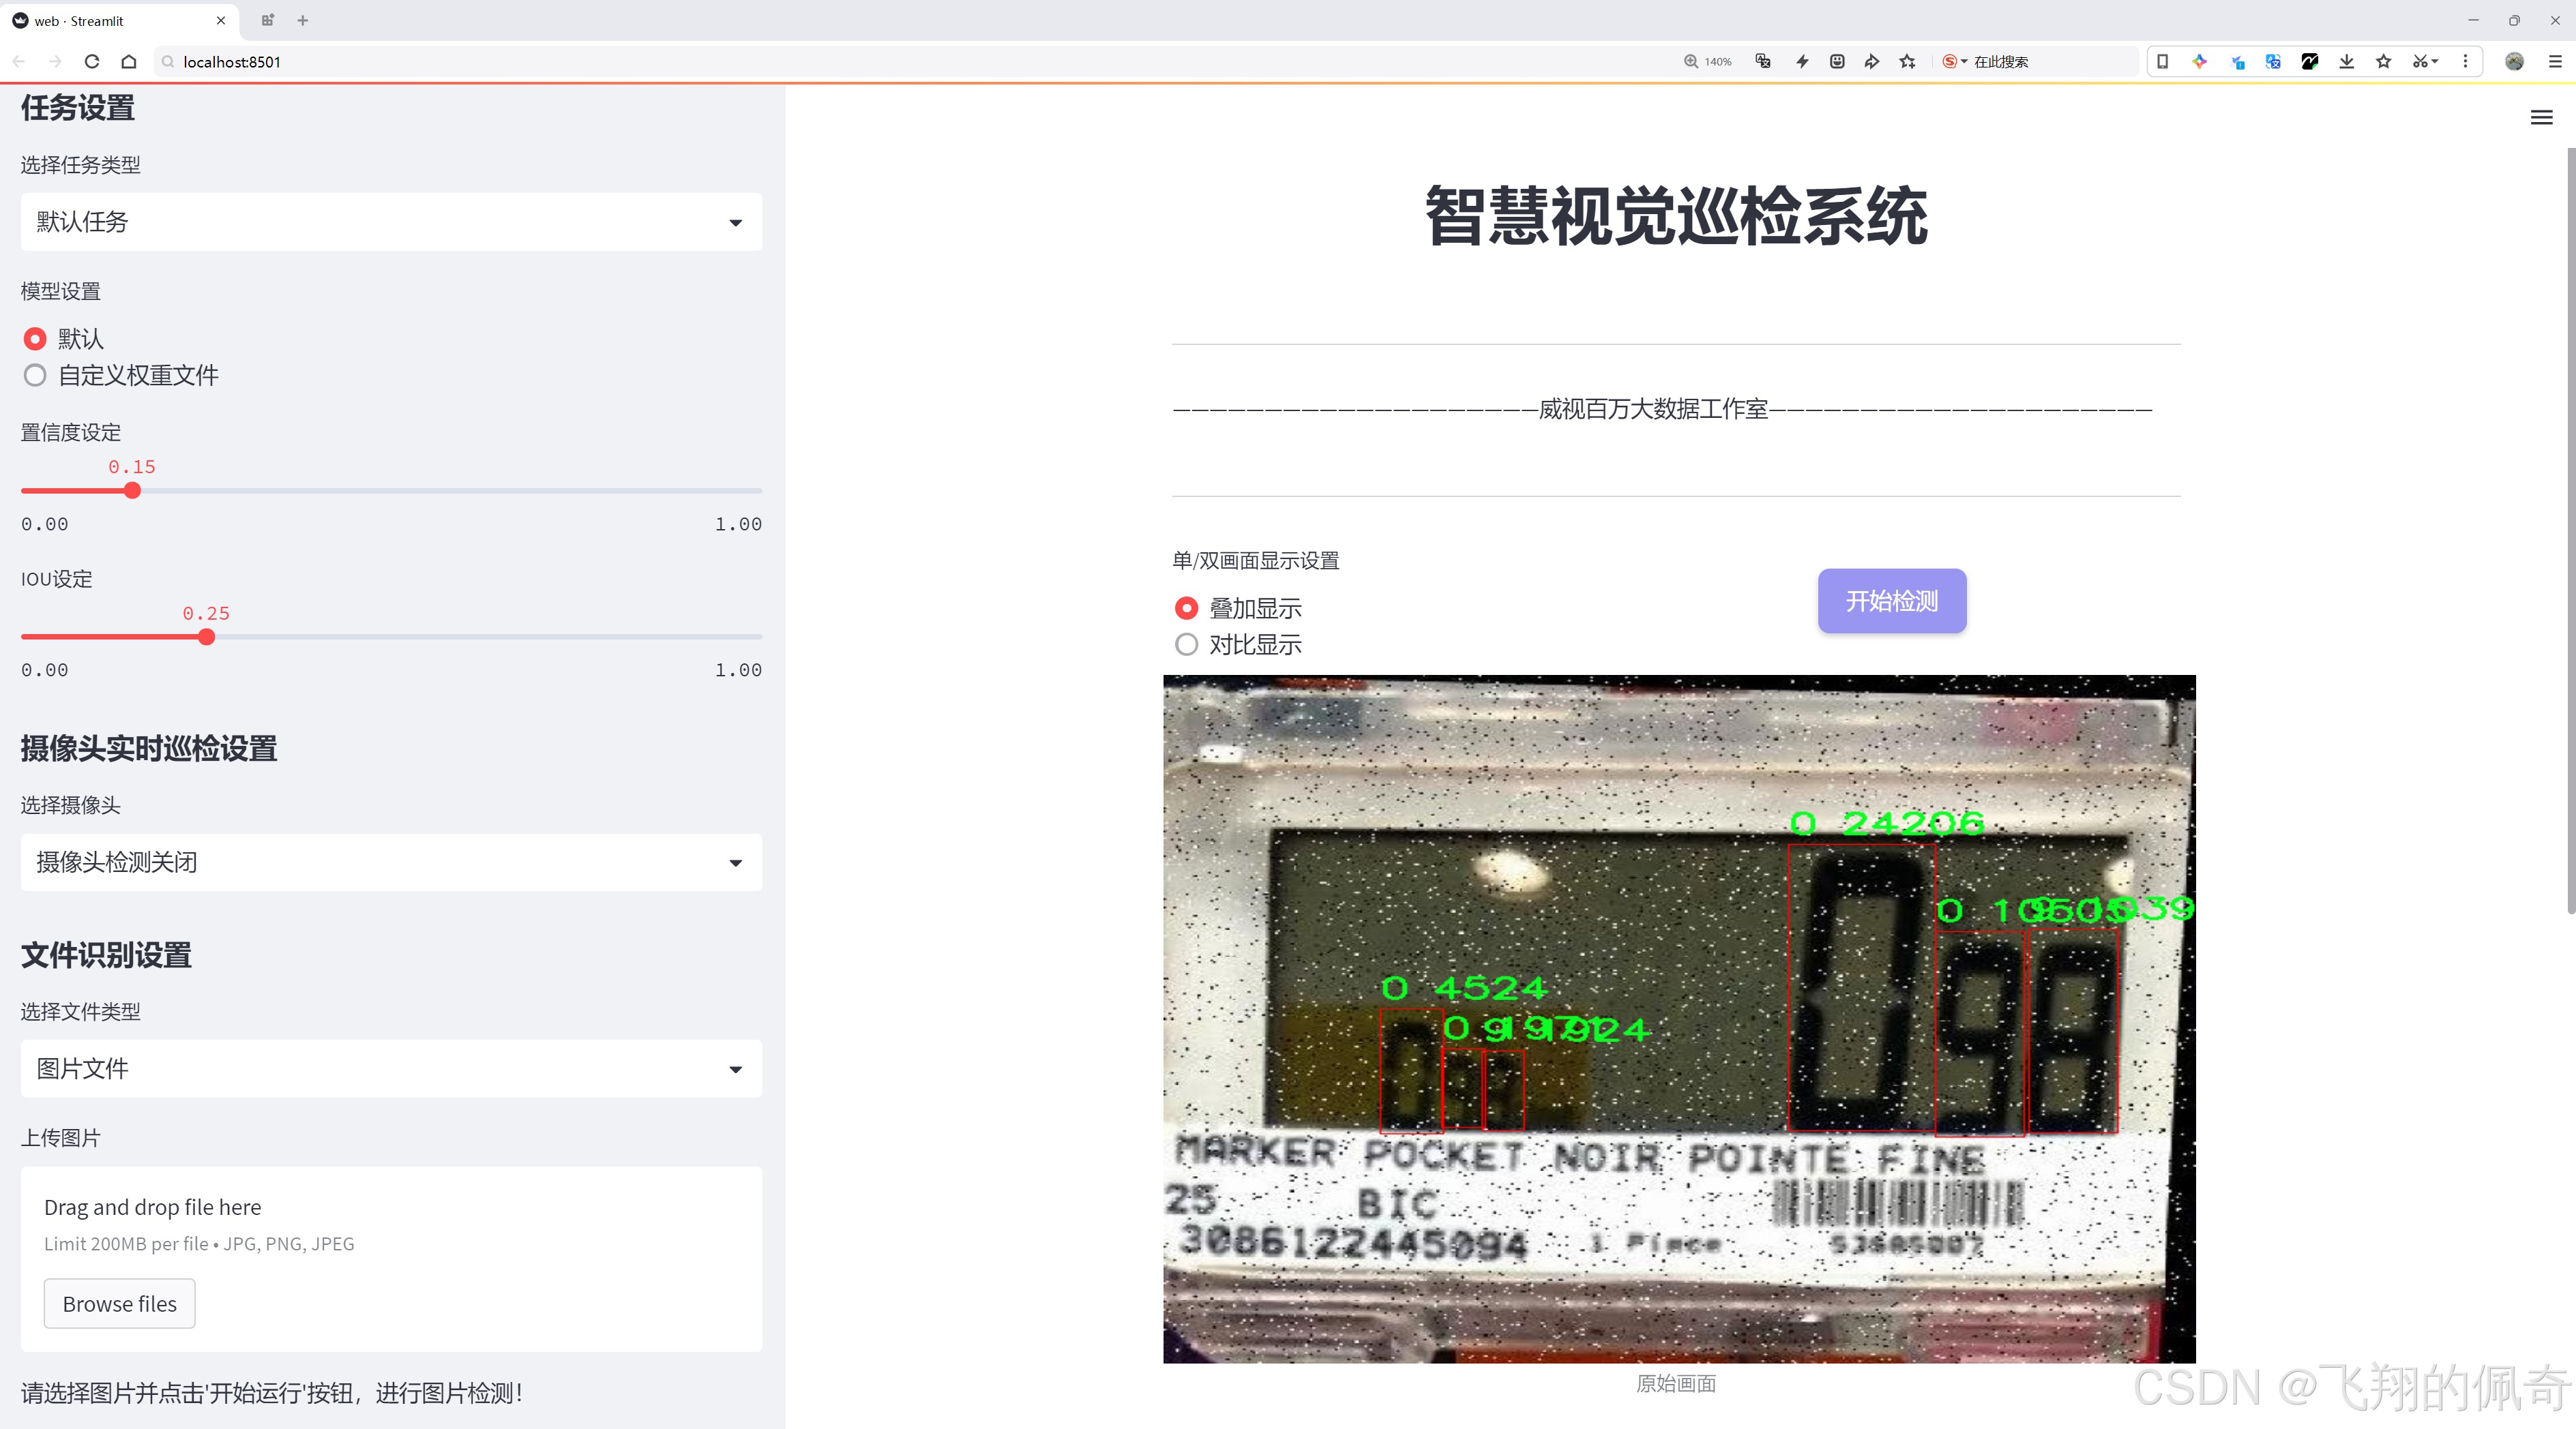Image resolution: width=2576 pixels, height=1429 pixels.
Task: Click the mobile device icon in toolbar
Action: click(x=2162, y=62)
